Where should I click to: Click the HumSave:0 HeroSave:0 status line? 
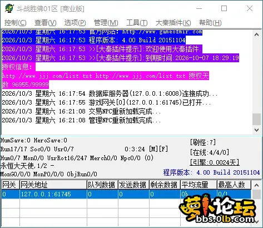pos(34,140)
